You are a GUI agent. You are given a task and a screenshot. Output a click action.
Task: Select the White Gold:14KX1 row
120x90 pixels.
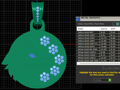click(98, 58)
